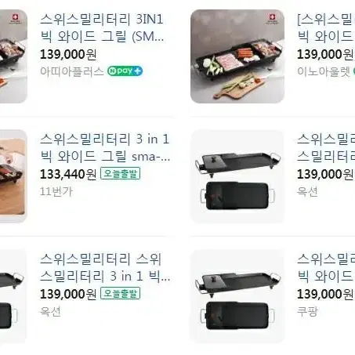Click the 139,000원 price of 아띠아플러스 listing

68,54
